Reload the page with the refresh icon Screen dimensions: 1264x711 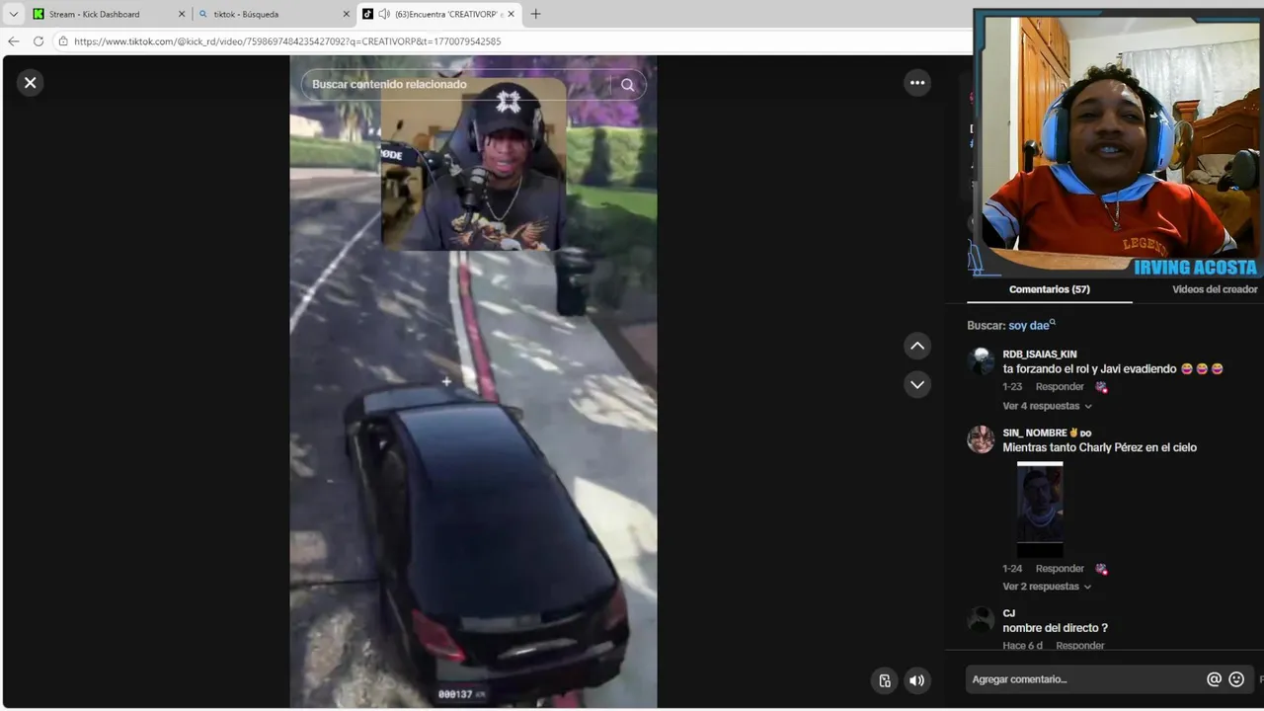(x=39, y=41)
